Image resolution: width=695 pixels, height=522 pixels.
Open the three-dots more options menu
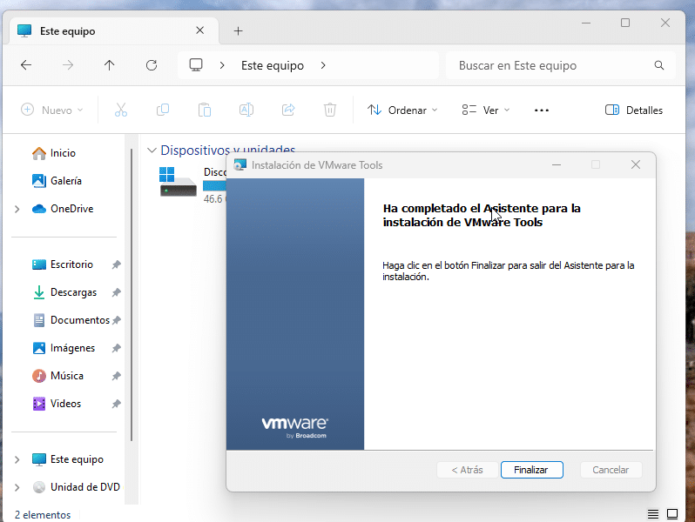[541, 110]
